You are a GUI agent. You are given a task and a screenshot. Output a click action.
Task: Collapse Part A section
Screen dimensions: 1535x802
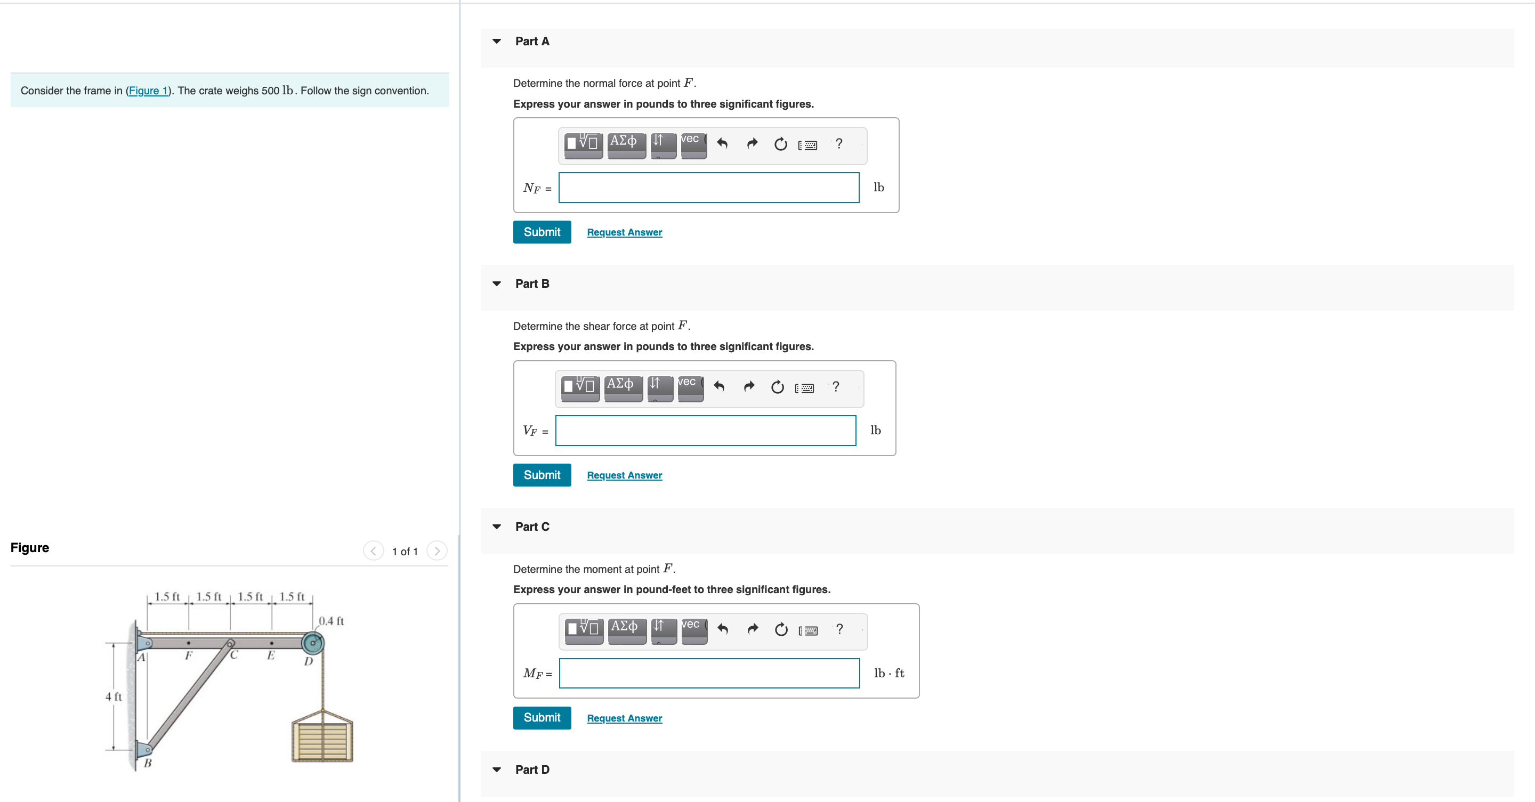(x=496, y=42)
